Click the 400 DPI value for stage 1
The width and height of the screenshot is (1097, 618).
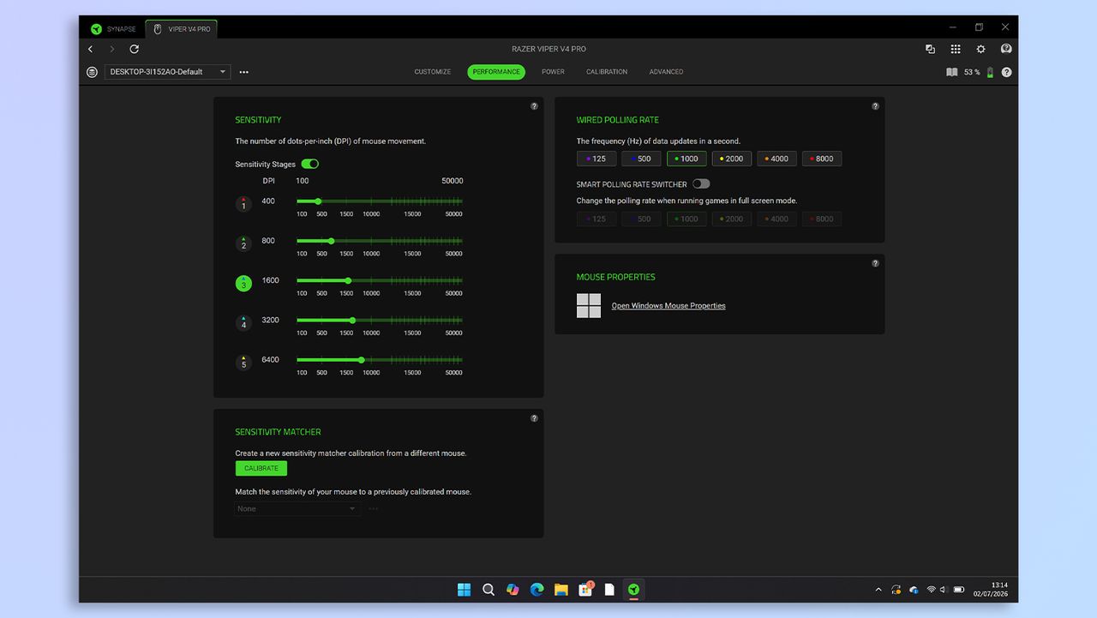pyautogui.click(x=268, y=201)
